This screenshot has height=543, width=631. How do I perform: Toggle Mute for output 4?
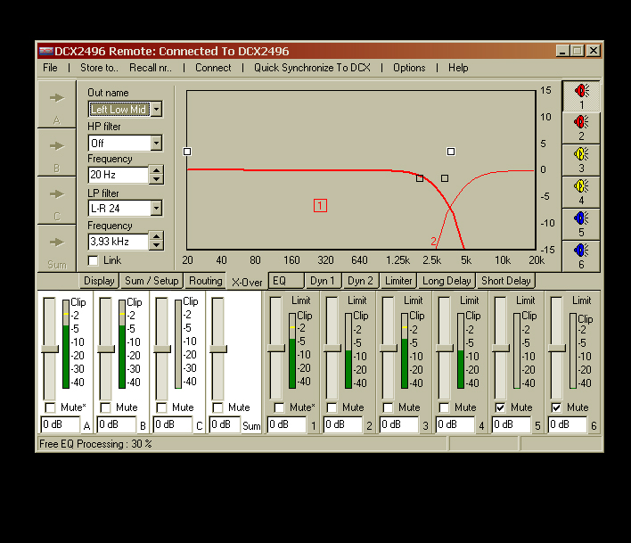point(444,407)
